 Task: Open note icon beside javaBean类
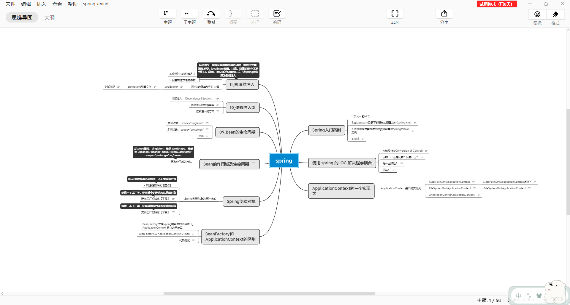tap(181, 87)
